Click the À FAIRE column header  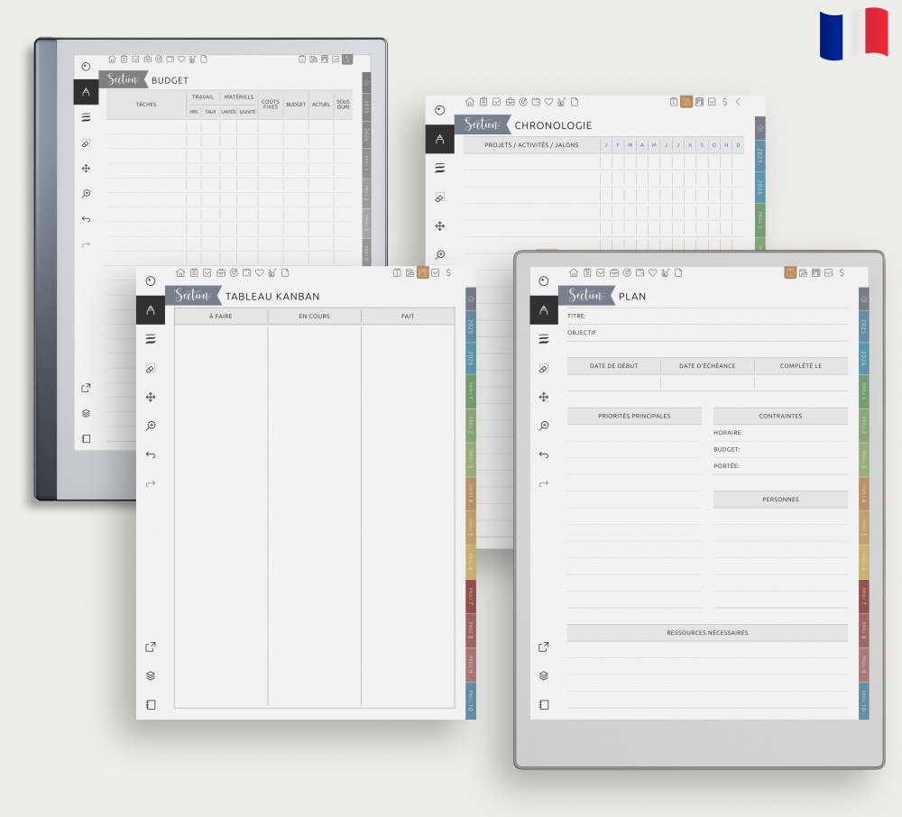[x=221, y=317]
